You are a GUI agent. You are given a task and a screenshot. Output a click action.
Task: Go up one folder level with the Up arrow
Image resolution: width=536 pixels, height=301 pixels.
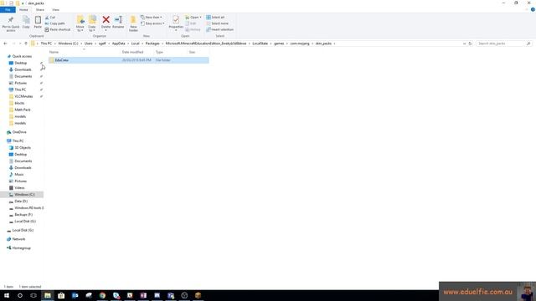26,43
